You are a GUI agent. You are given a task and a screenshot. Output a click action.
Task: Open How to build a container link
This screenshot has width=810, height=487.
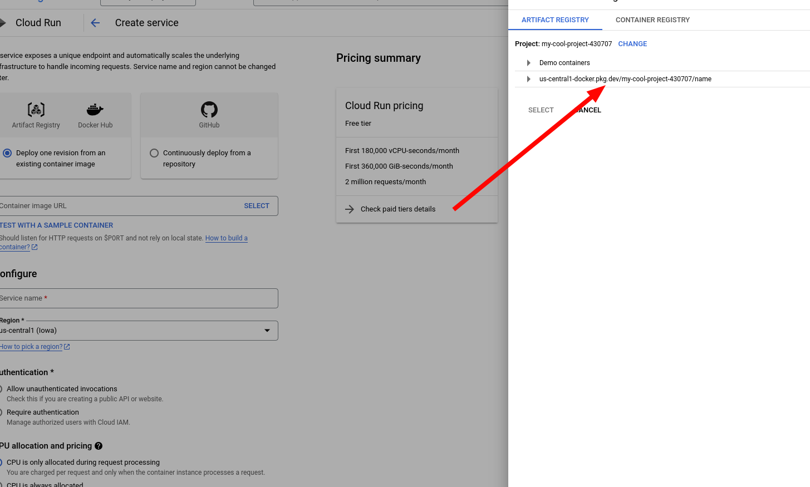(x=226, y=238)
